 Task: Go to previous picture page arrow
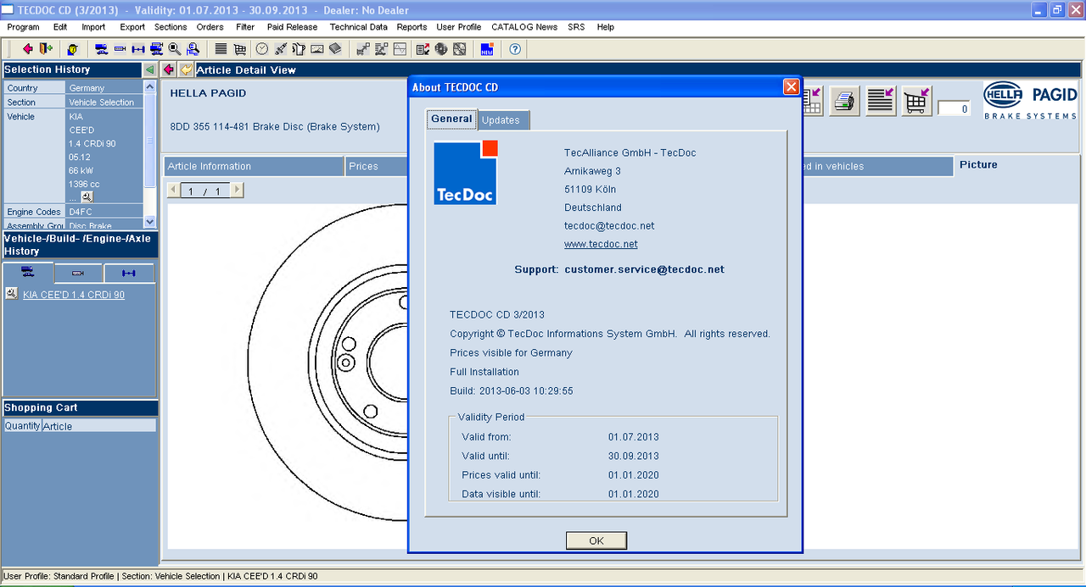175,191
